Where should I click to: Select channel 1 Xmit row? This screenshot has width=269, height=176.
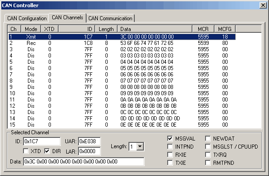point(122,37)
